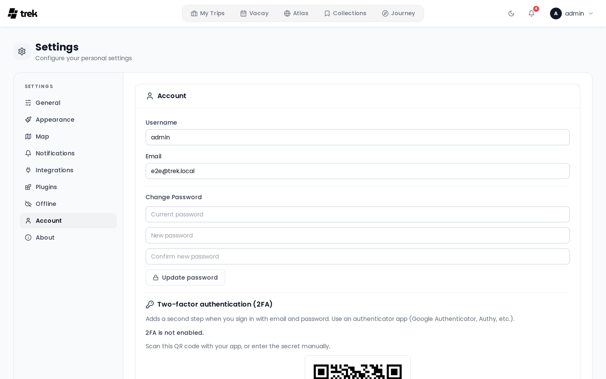Click the Atlas globe icon
Screen dimensions: 606x379
click(x=287, y=13)
